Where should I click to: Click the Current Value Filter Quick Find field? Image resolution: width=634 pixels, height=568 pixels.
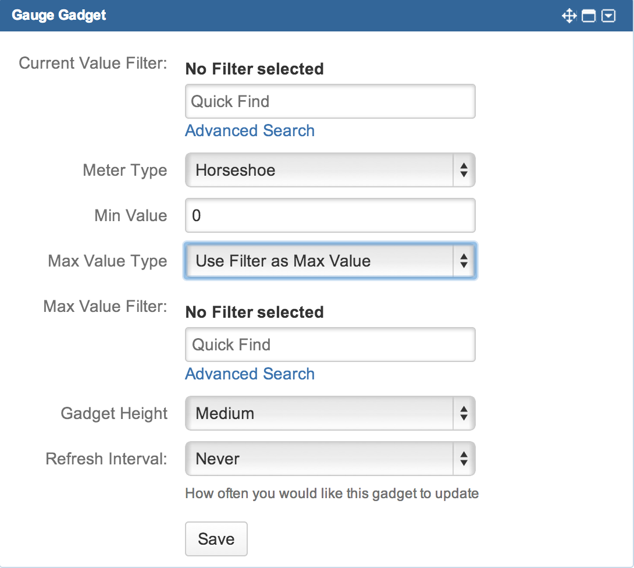330,101
